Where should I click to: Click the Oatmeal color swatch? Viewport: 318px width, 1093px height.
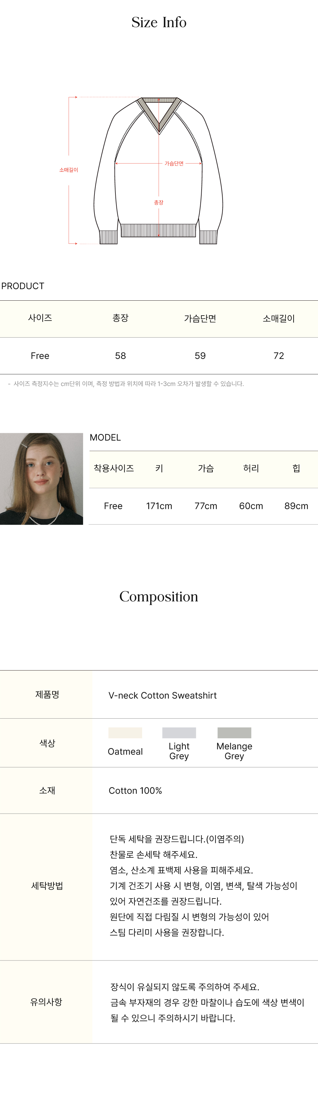tap(125, 733)
